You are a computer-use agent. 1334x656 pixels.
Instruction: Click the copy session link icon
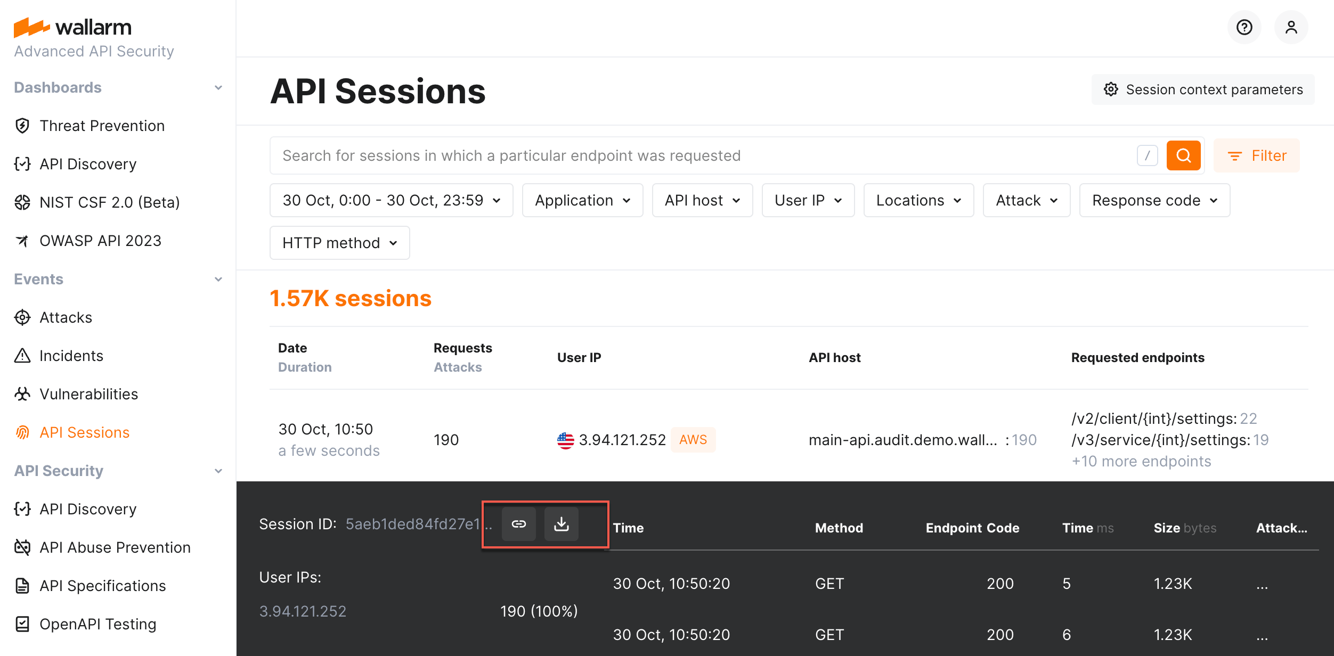coord(519,524)
